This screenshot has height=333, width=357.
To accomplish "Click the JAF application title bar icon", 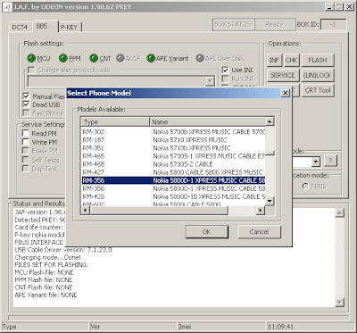I will [7, 7].
